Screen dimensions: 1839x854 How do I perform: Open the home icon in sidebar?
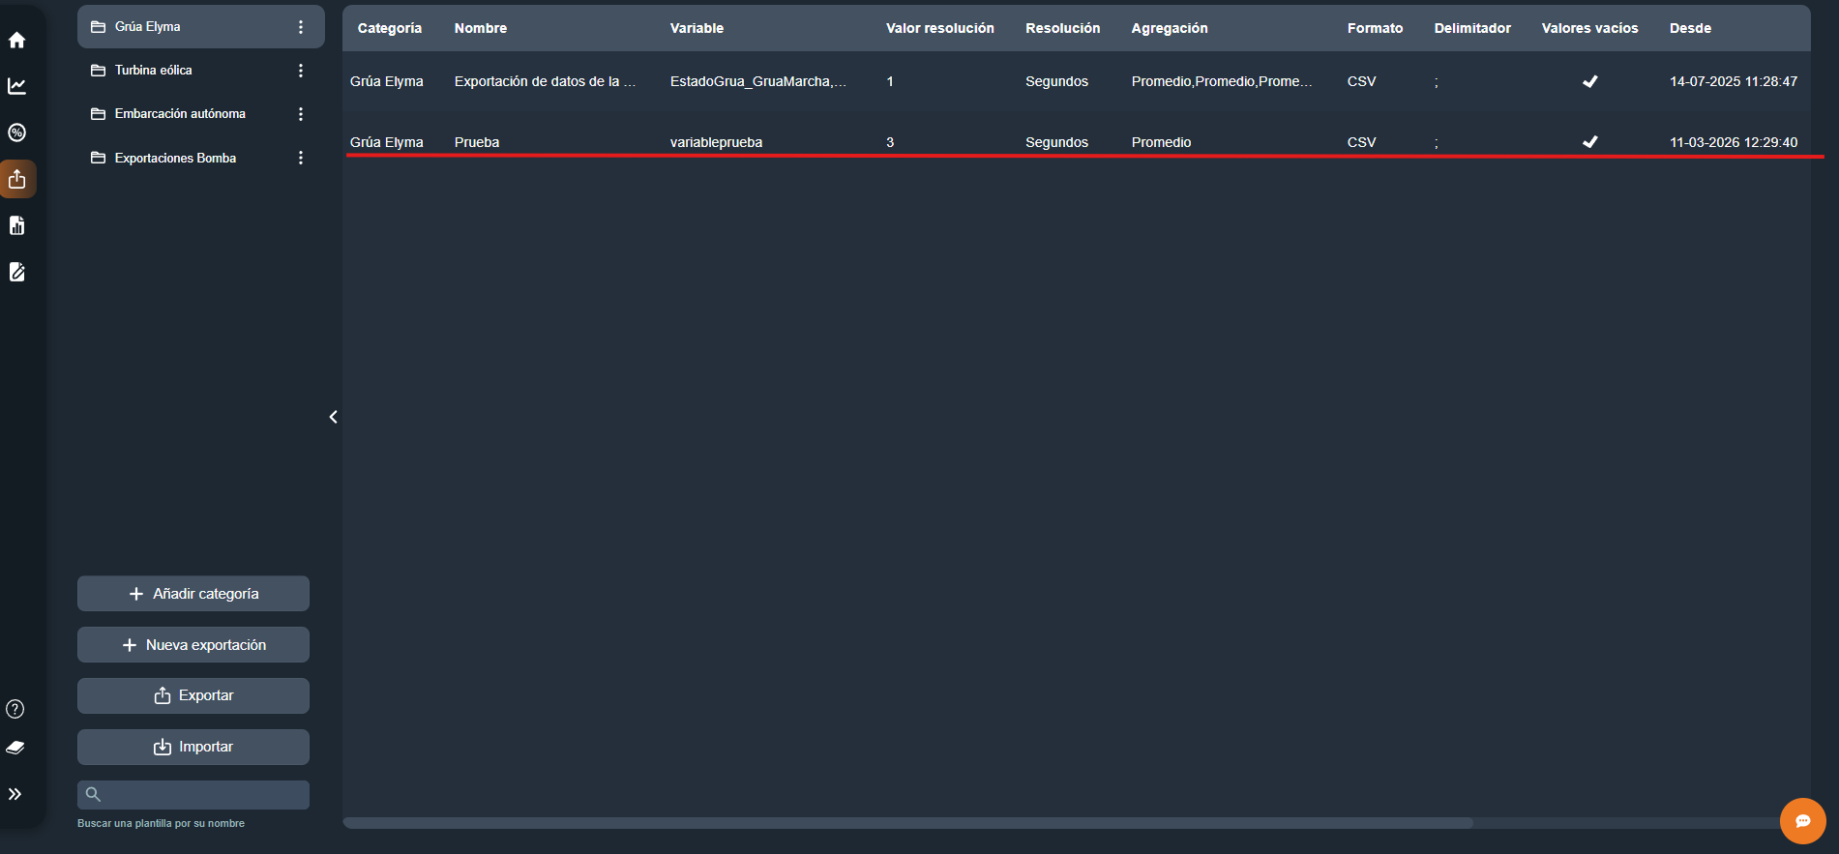pyautogui.click(x=16, y=40)
